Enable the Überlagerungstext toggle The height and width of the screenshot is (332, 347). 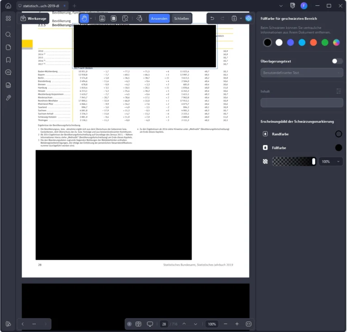coord(337,61)
